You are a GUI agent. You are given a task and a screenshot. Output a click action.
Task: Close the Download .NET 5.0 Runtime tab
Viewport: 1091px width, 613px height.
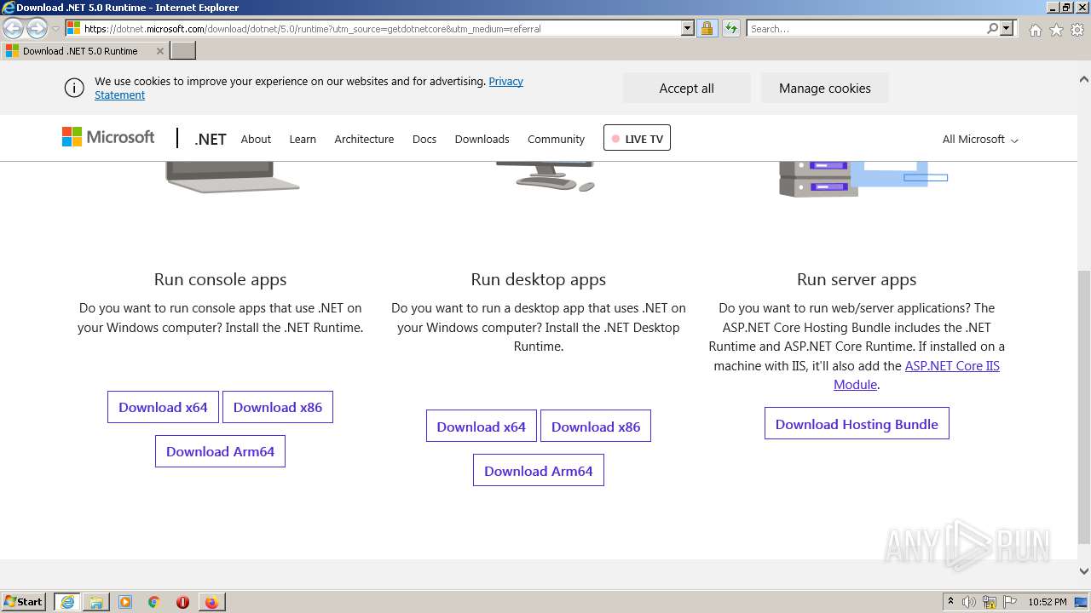[159, 51]
